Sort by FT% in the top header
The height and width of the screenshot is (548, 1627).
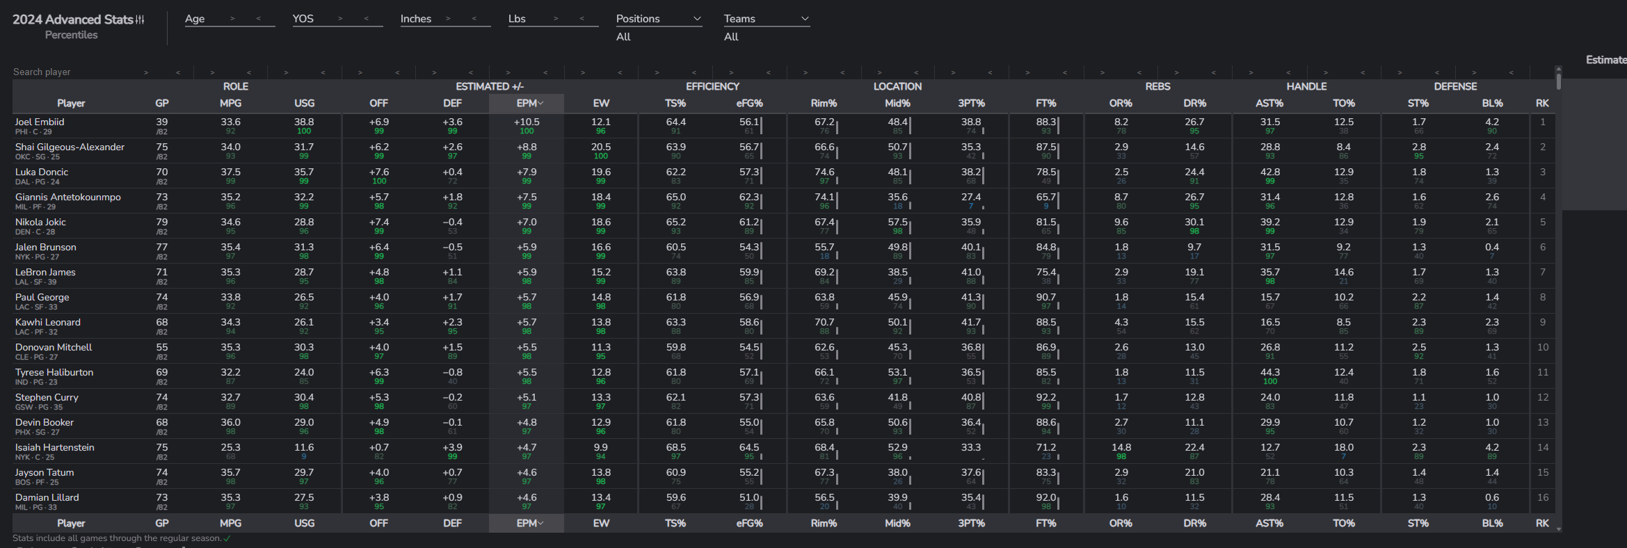1046,103
